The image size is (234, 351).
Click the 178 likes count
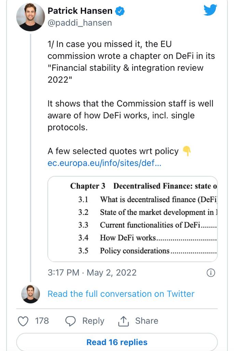[42, 321]
